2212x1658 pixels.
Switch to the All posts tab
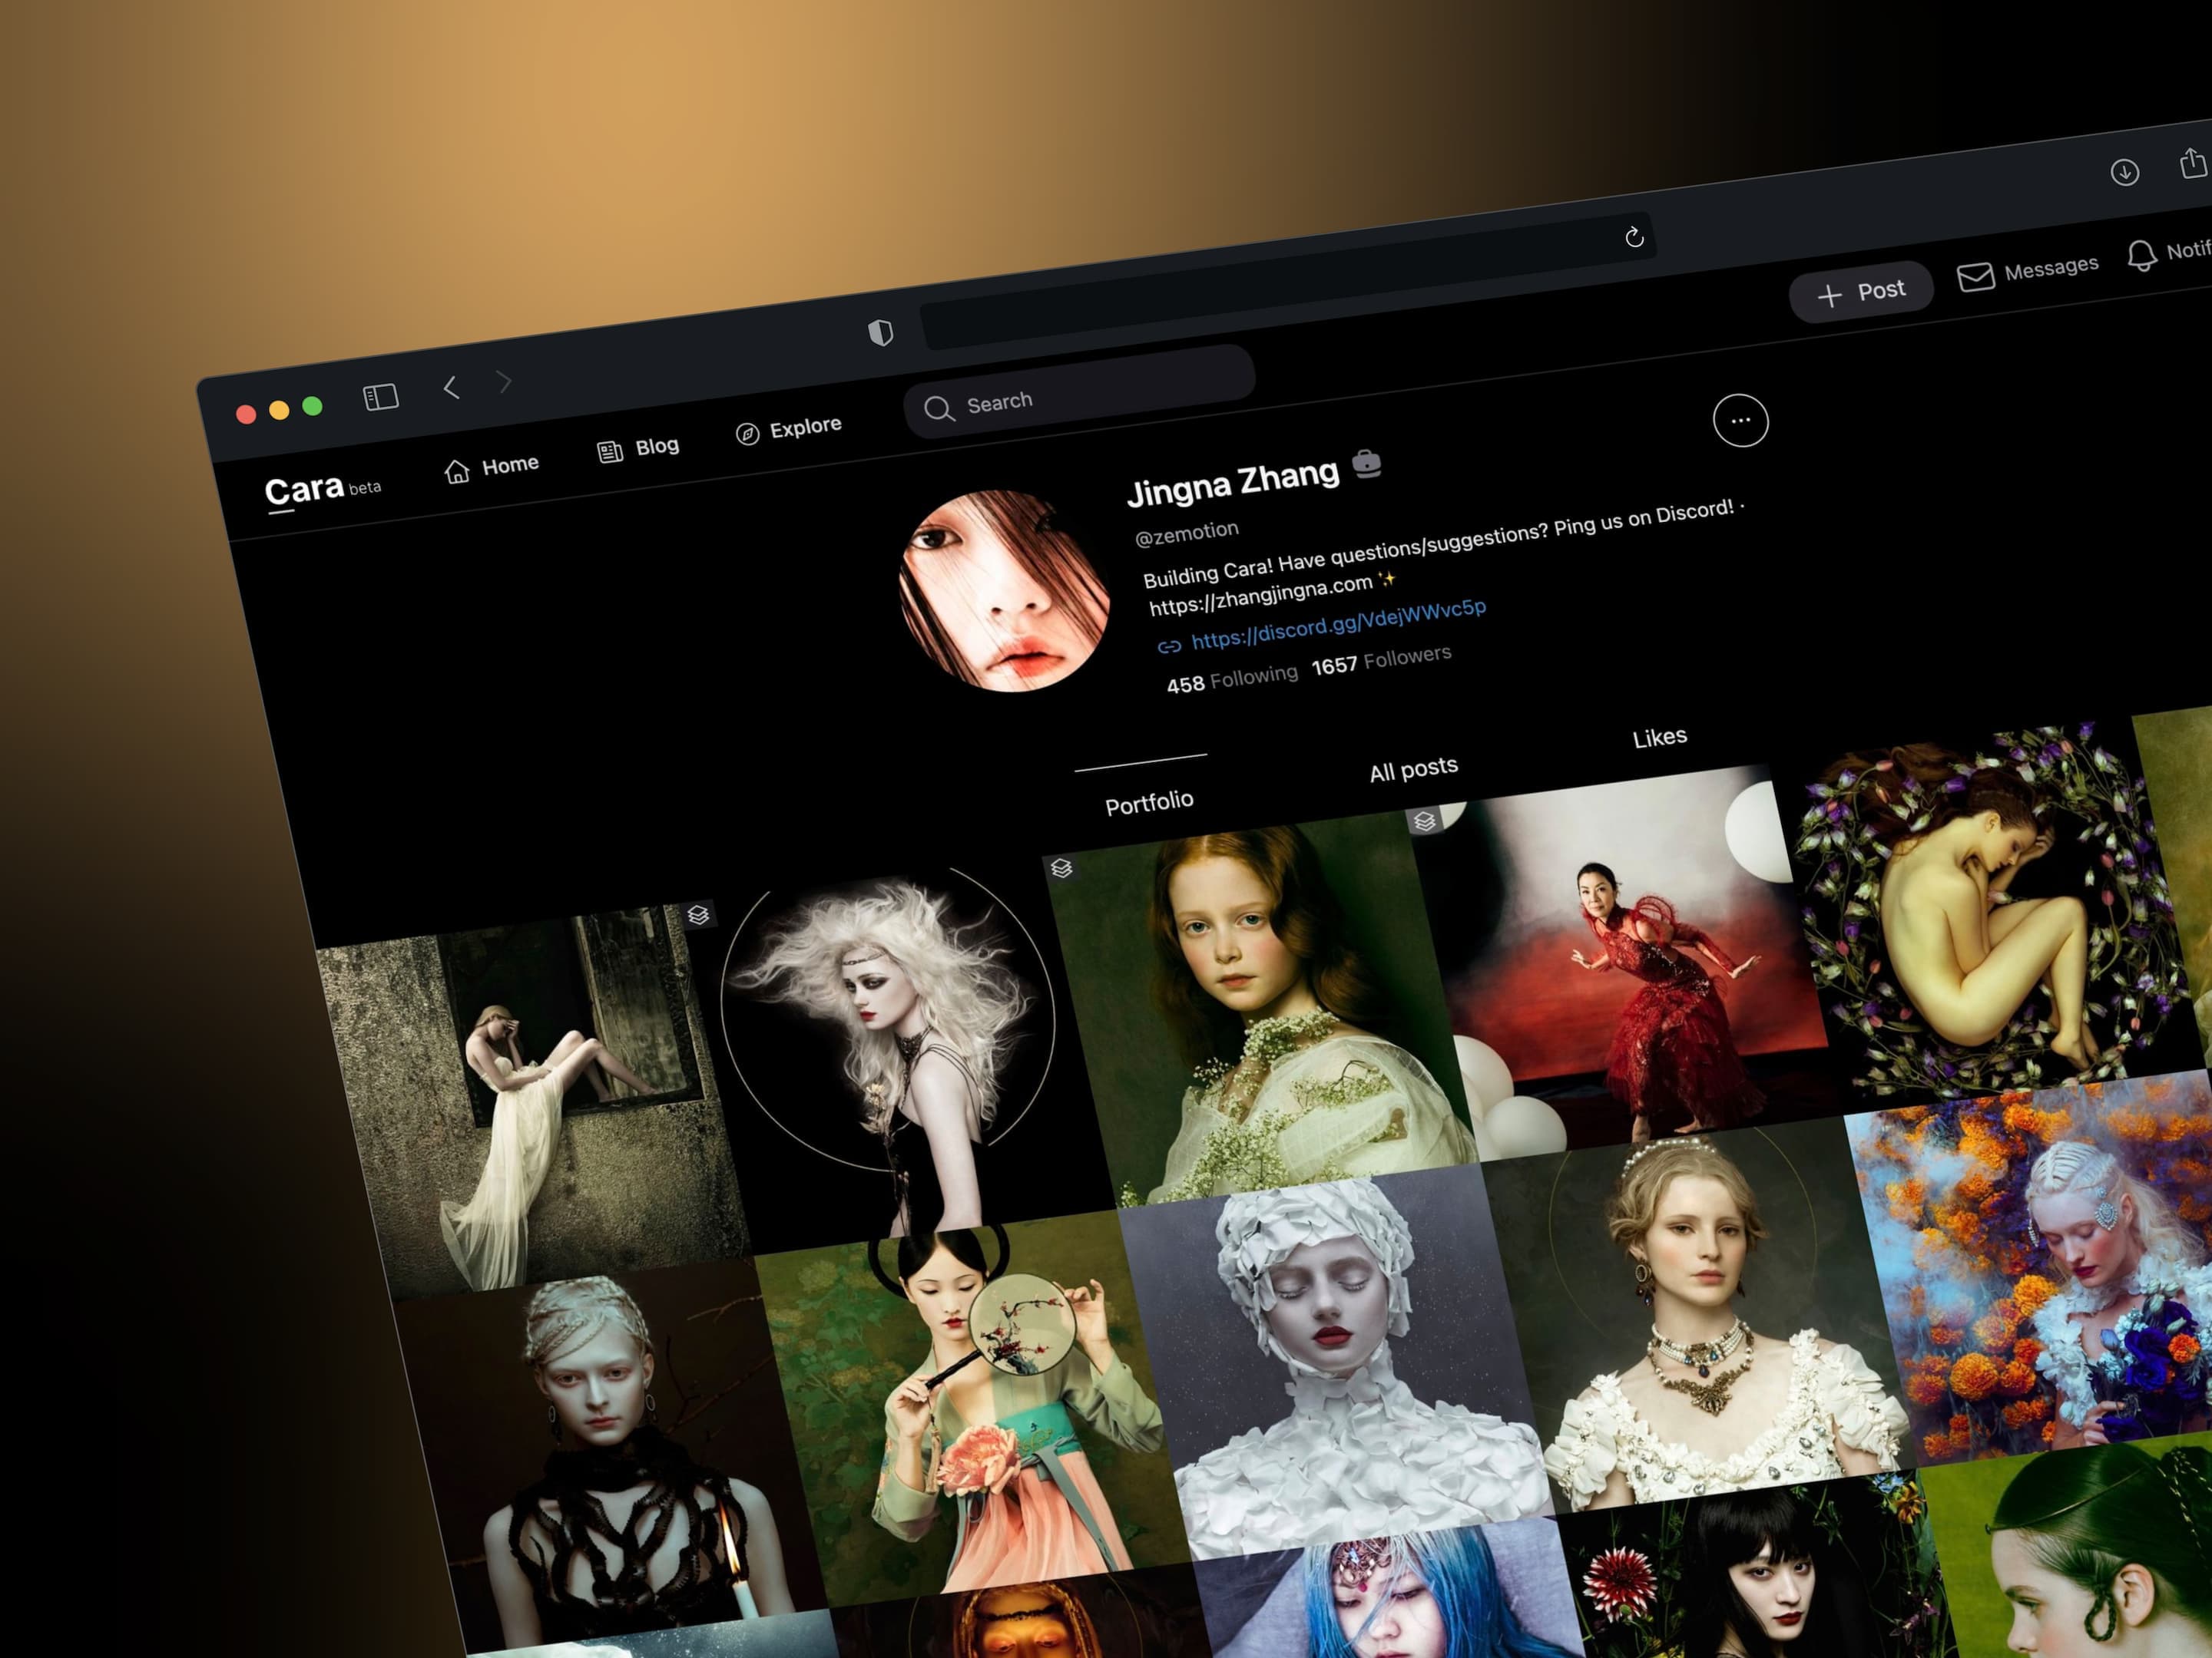point(1413,770)
